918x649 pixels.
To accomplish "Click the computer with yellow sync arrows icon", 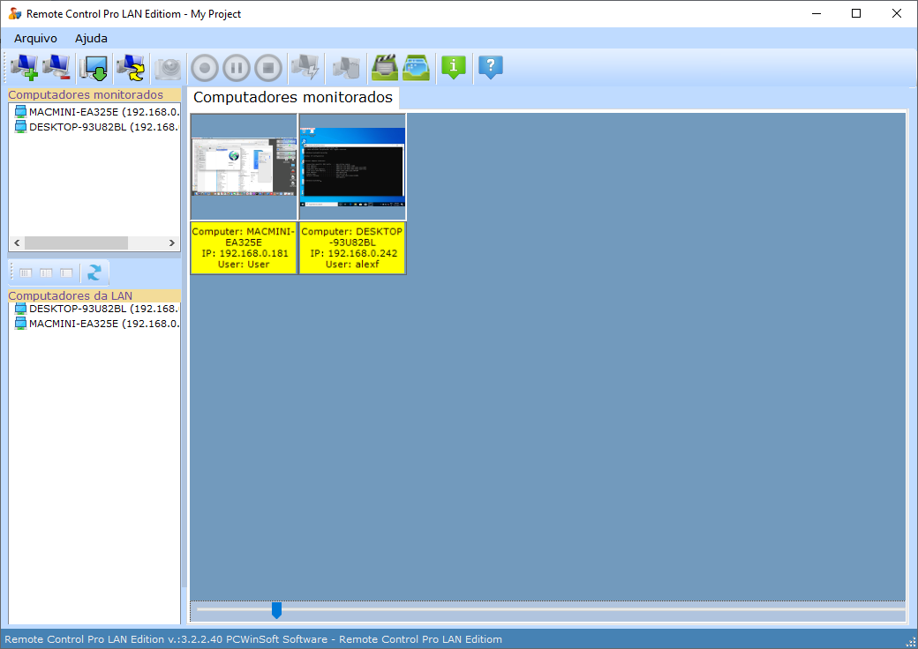I will tap(131, 67).
